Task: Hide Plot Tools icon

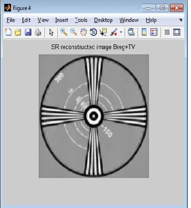Action: [x=167, y=32]
